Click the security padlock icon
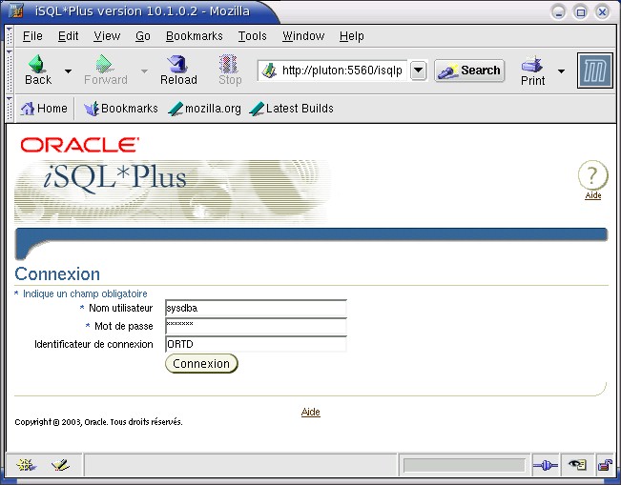 point(605,465)
